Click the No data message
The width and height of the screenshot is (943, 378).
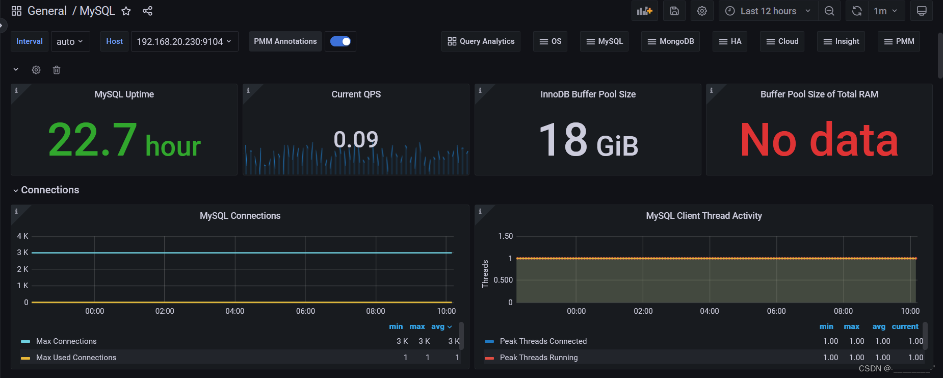(819, 140)
